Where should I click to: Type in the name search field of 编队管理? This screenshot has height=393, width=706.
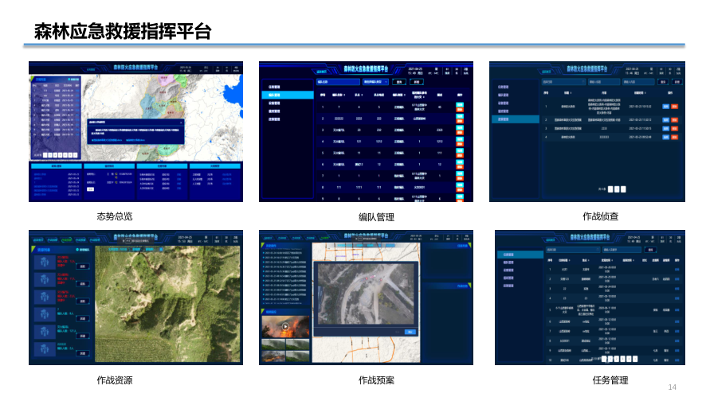pos(339,81)
